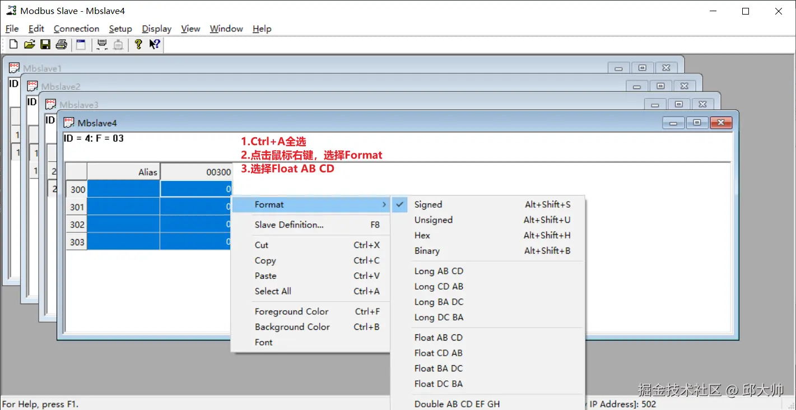The height and width of the screenshot is (410, 796).
Task: Click the Modbus Slave app icon in title bar
Action: 11,11
